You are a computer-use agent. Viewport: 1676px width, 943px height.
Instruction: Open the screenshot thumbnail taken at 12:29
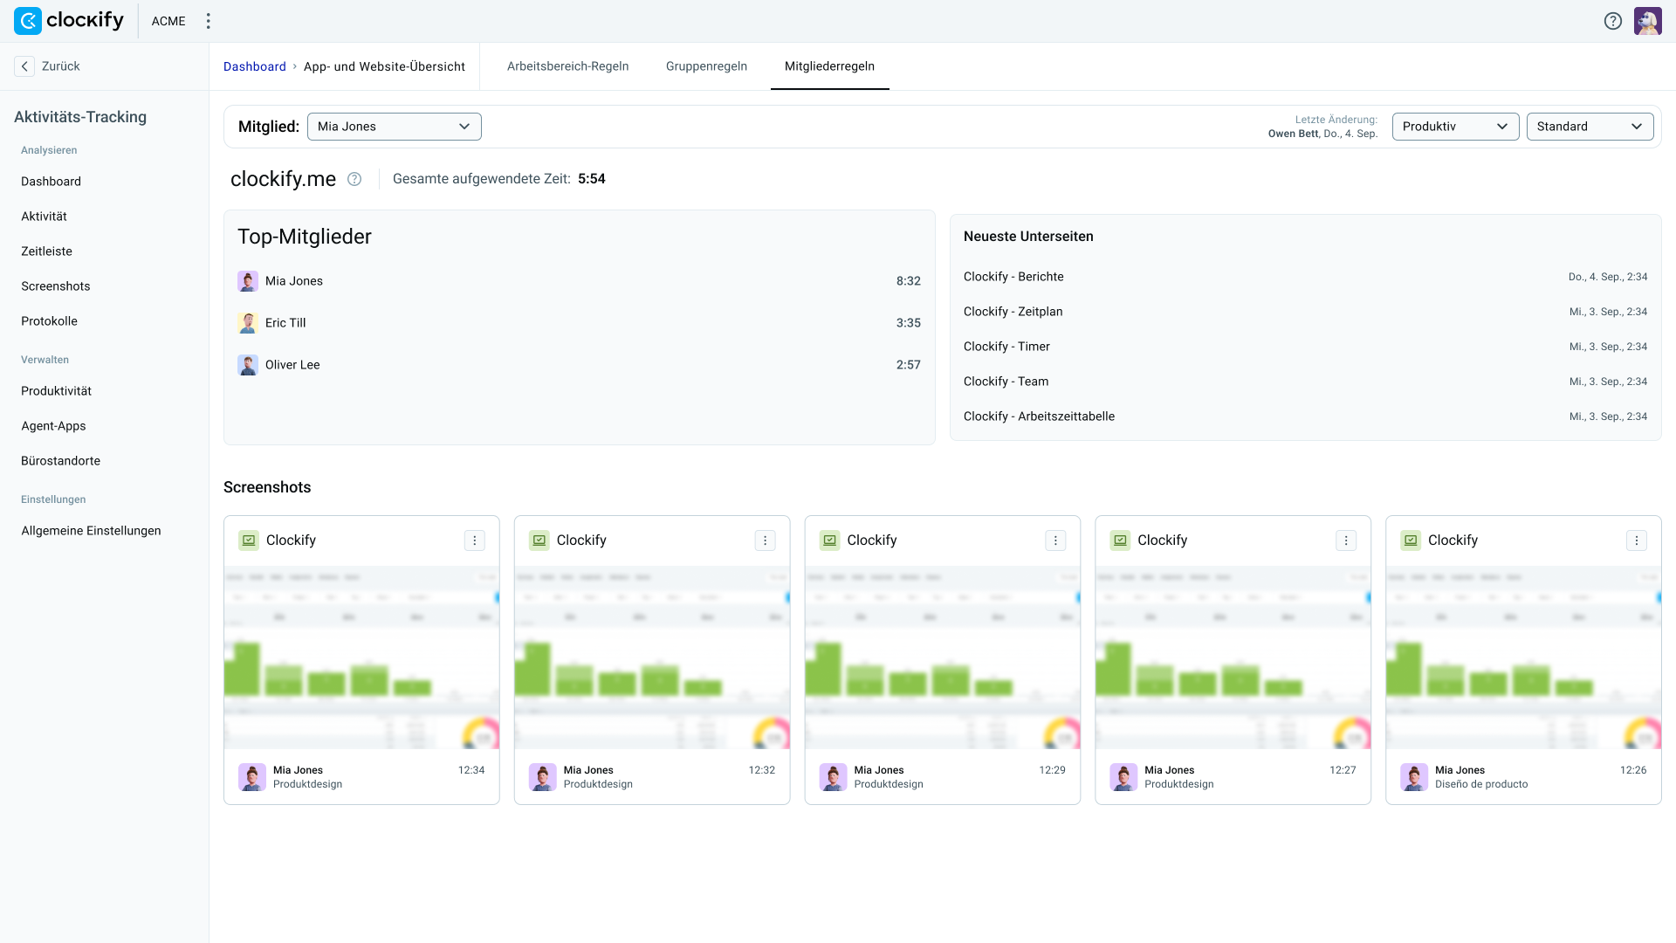tap(943, 657)
